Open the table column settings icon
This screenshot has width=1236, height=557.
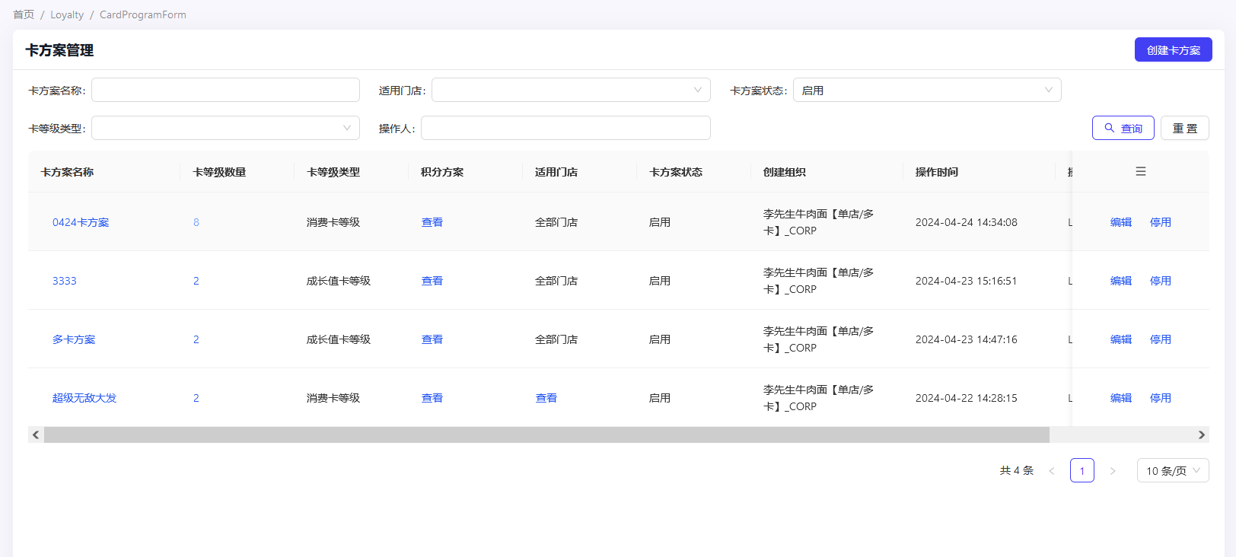[1140, 172]
